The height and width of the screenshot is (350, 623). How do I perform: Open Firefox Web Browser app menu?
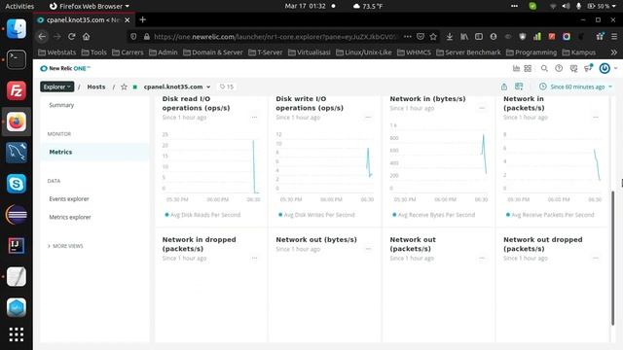click(90, 6)
